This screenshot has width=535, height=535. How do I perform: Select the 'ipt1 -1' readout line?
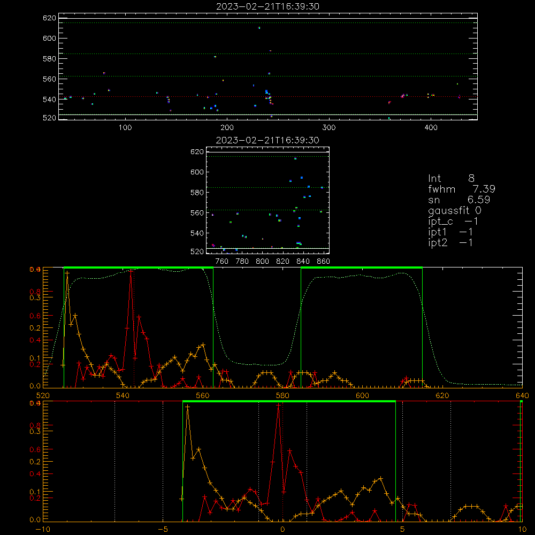(x=450, y=232)
